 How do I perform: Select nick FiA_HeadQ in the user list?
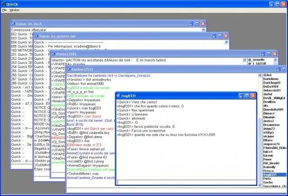(271, 163)
